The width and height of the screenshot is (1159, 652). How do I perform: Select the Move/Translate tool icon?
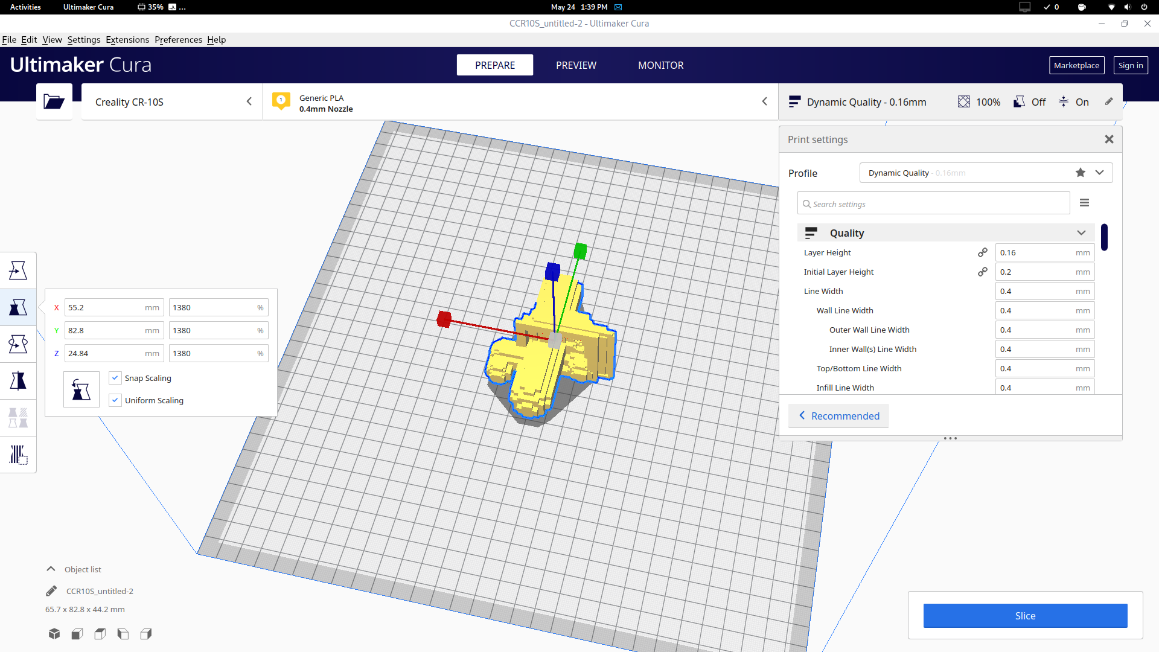(x=18, y=270)
